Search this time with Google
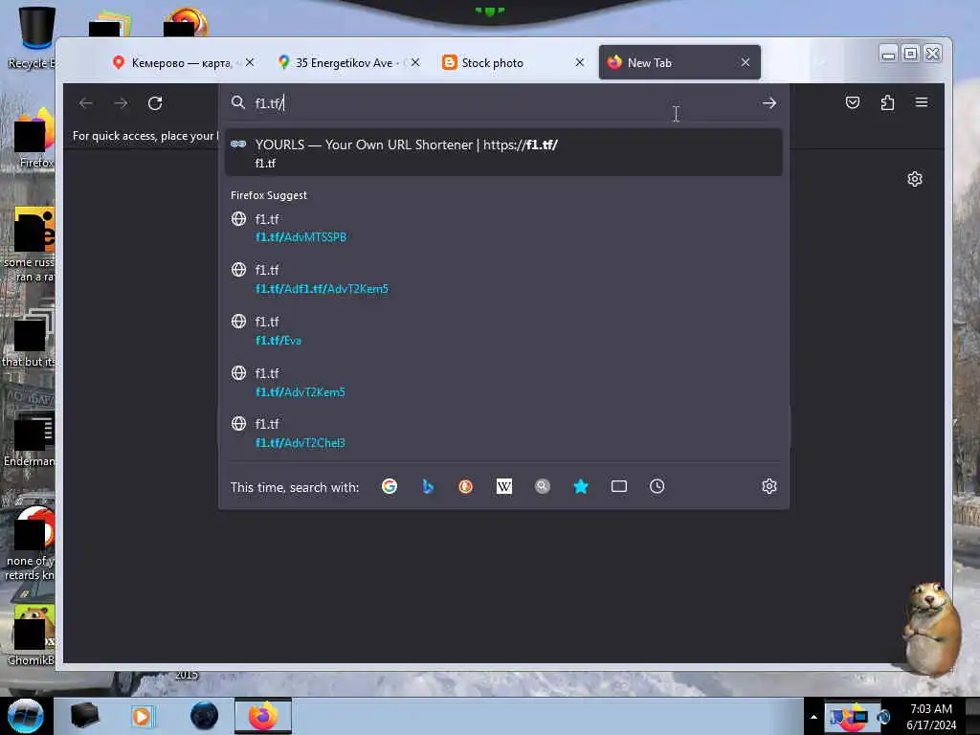This screenshot has height=735, width=980. click(x=390, y=486)
